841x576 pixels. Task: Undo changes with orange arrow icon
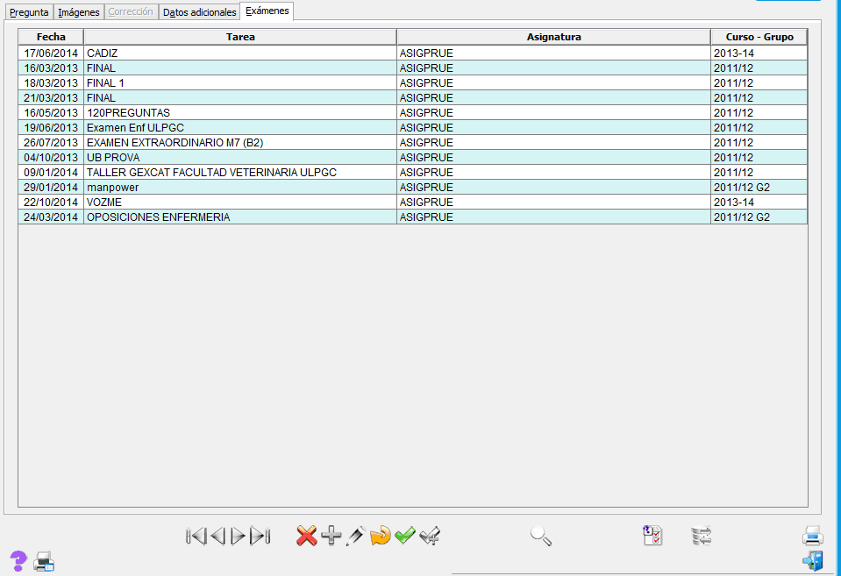click(x=380, y=536)
